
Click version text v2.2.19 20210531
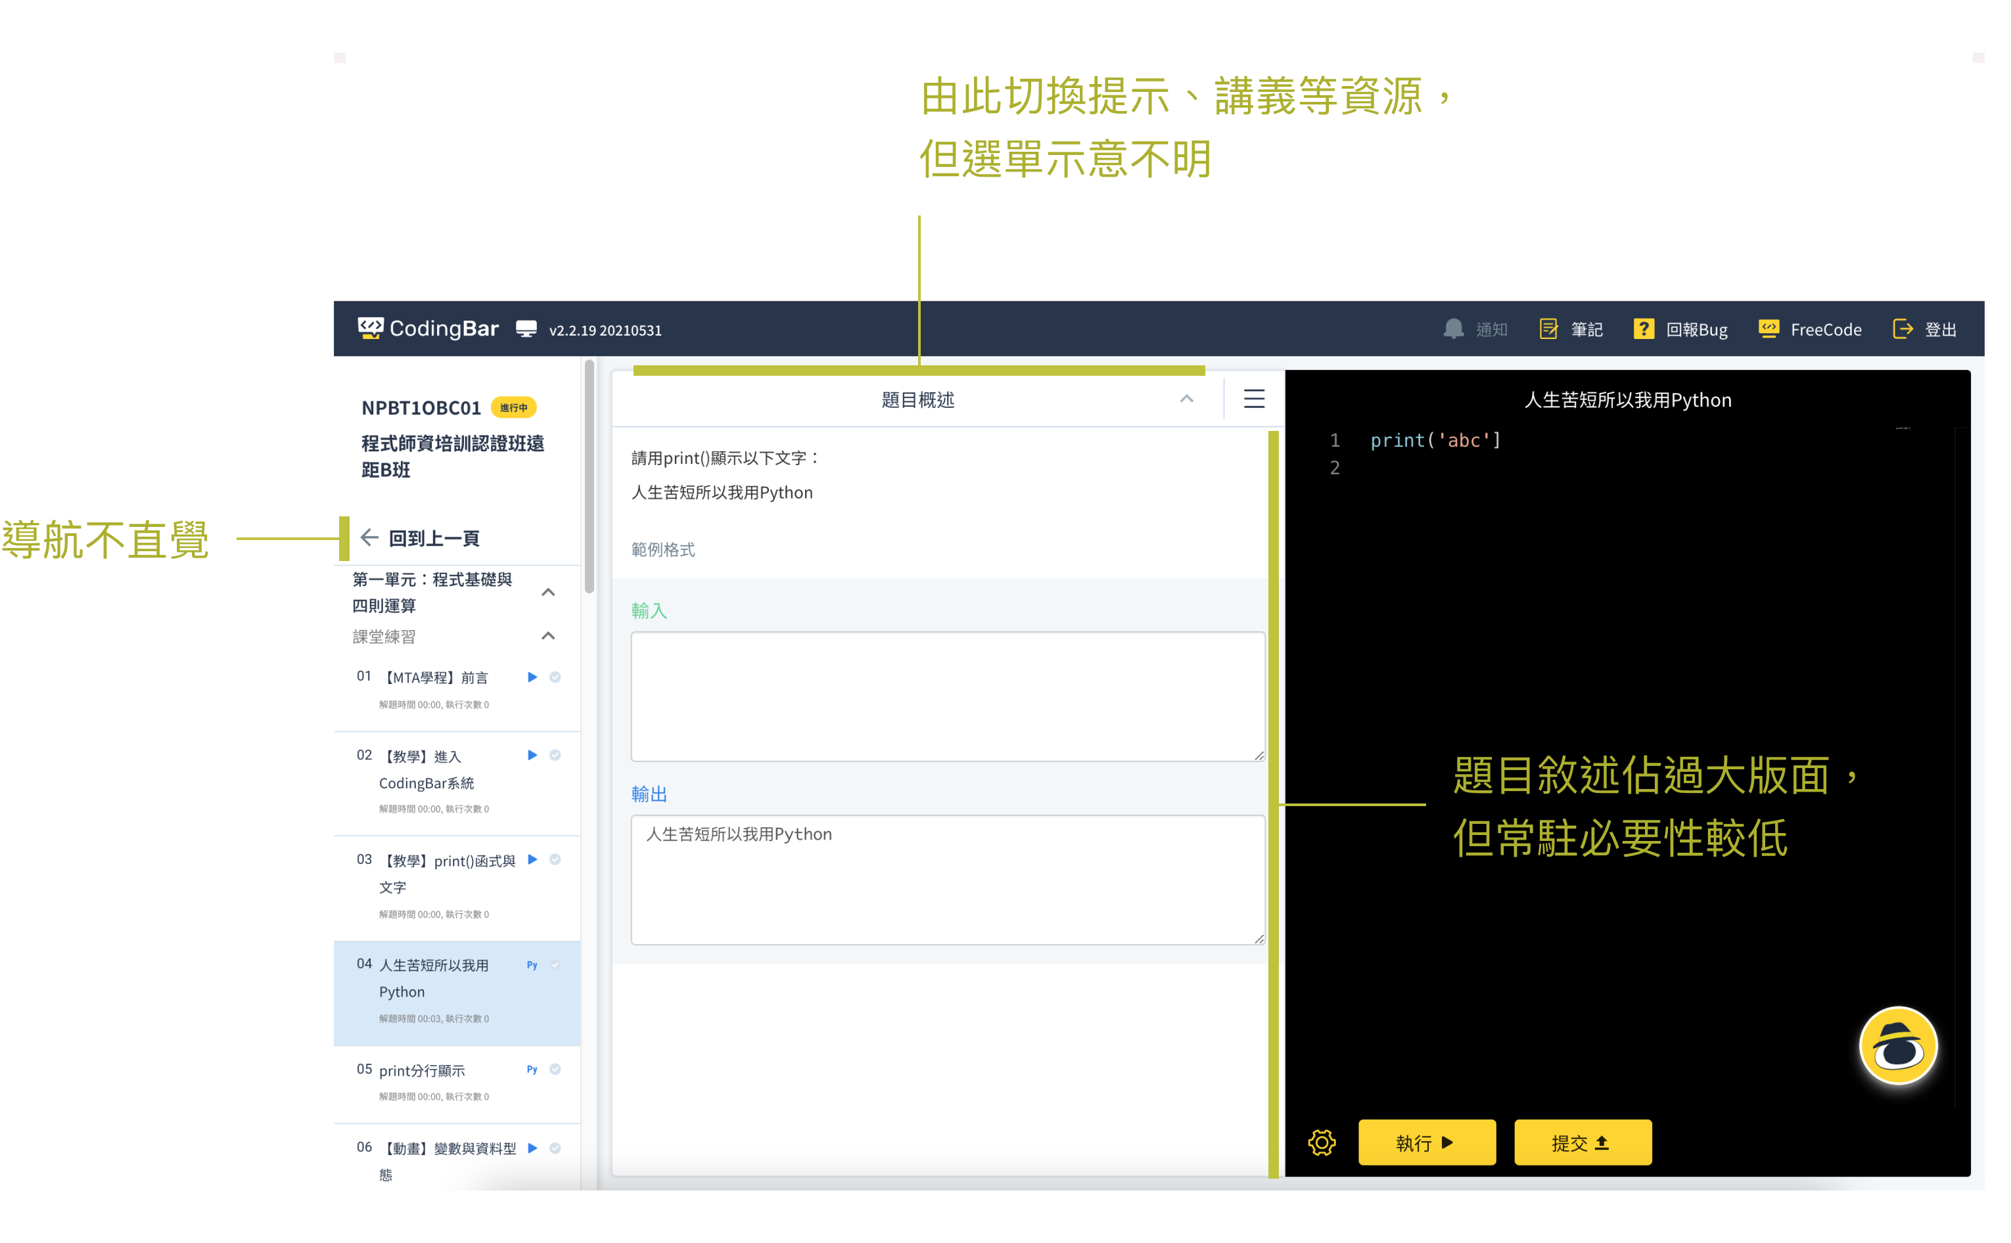(x=605, y=330)
